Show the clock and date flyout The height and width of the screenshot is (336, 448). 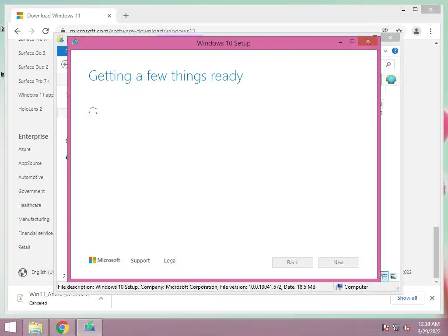tap(429, 328)
